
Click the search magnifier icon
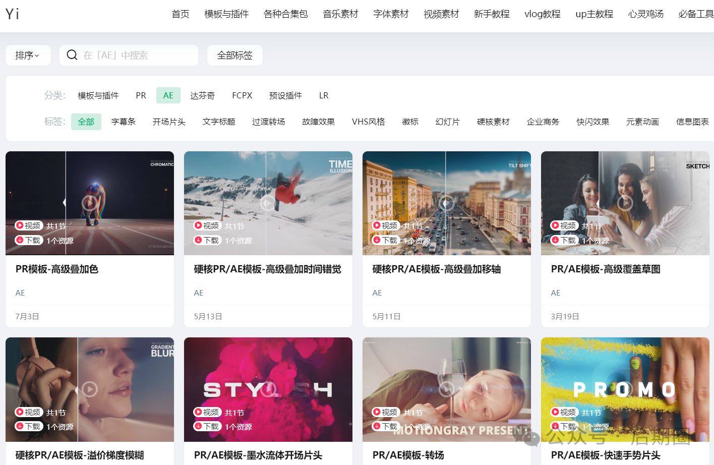coord(72,55)
